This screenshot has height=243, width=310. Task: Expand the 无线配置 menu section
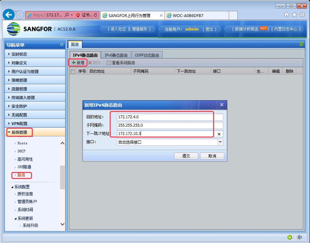pyautogui.click(x=35, y=115)
